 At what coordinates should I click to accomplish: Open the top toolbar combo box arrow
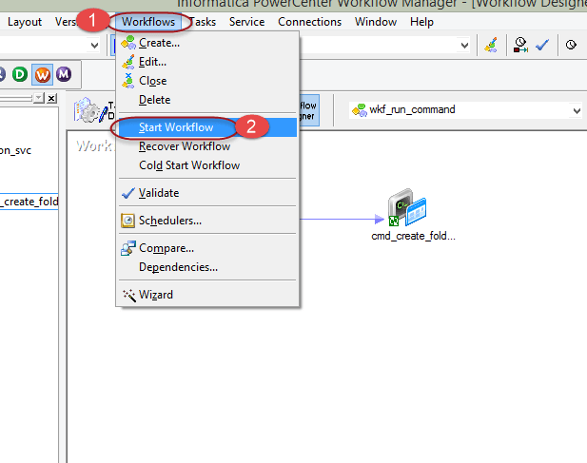coord(464,45)
